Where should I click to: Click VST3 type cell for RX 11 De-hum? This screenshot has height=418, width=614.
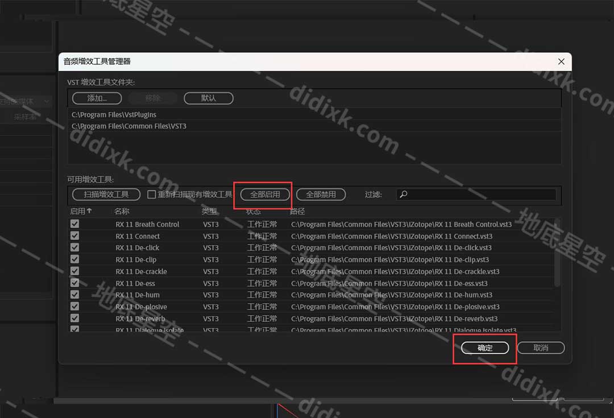211,295
